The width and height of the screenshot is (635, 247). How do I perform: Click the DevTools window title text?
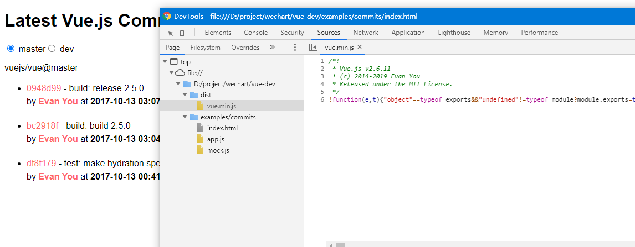tap(296, 17)
